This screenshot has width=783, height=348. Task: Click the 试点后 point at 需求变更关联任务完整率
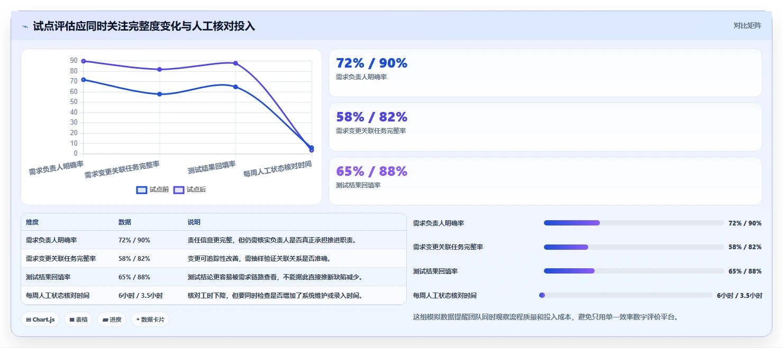[x=160, y=69]
